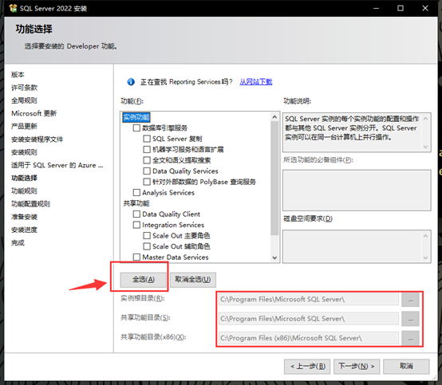Check the 数据库引擎服务 checkbox
The height and width of the screenshot is (385, 442).
(136, 128)
